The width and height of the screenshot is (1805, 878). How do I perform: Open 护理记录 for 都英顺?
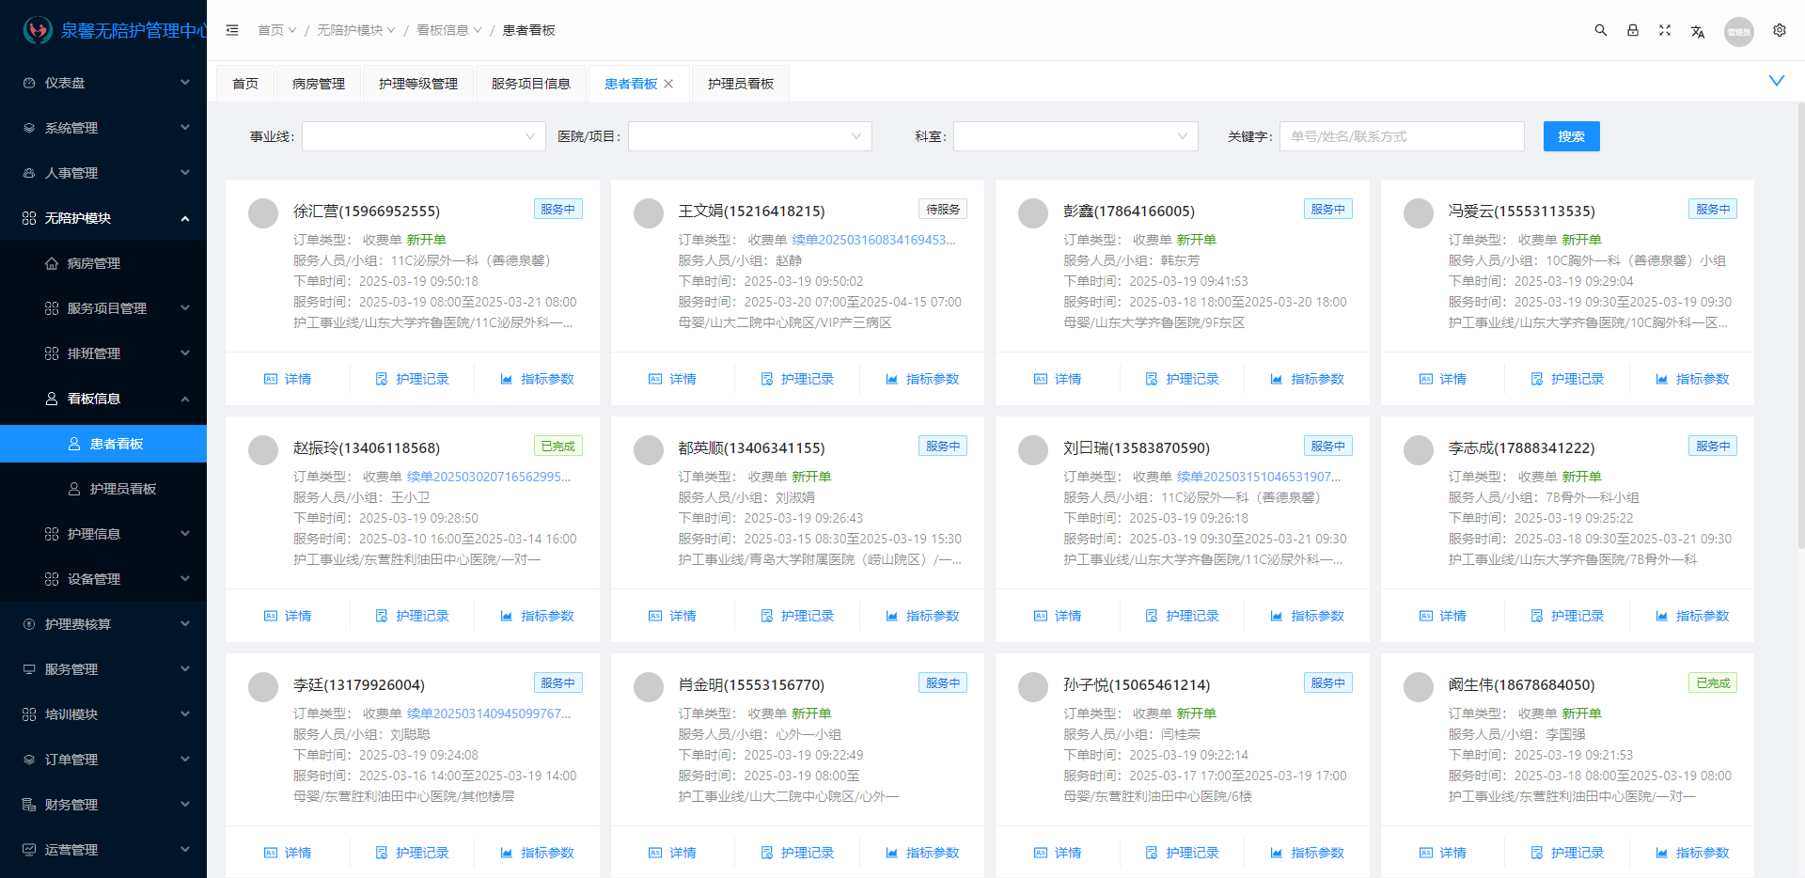point(797,616)
